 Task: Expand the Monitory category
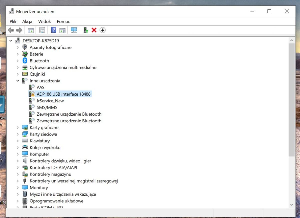click(x=18, y=188)
